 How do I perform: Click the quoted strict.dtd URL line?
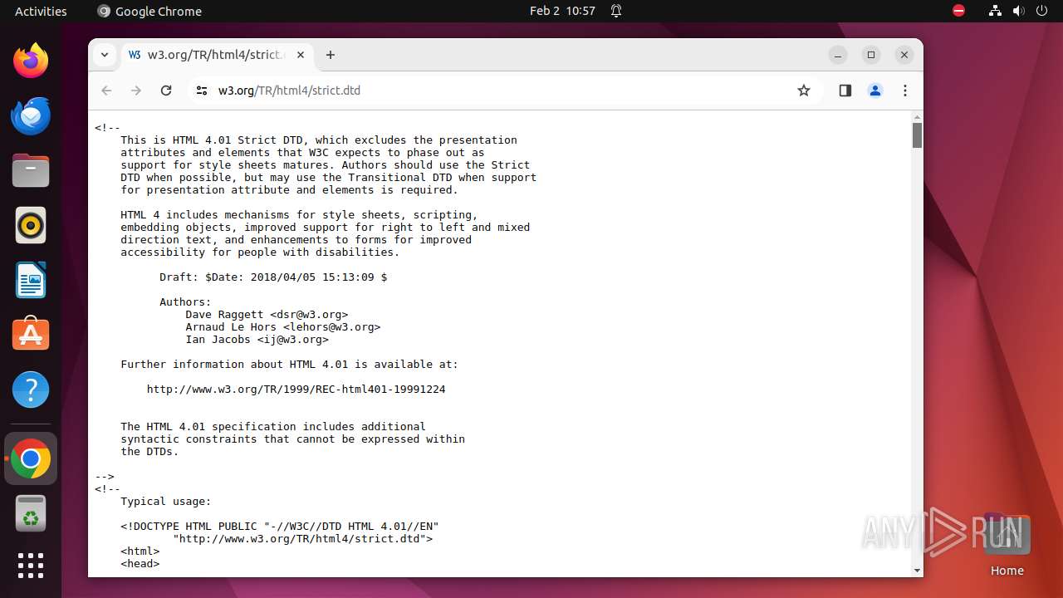[x=303, y=539]
